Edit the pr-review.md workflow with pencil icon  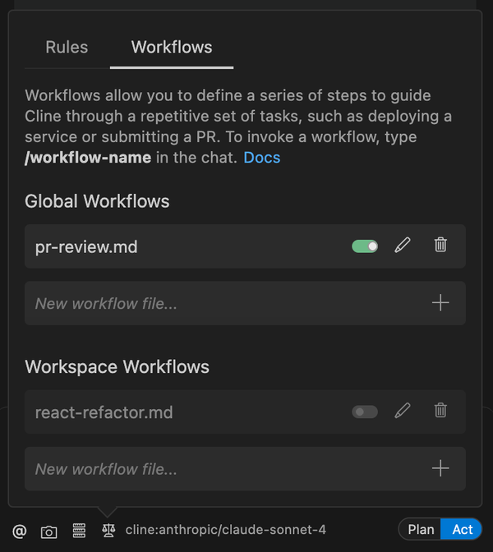[x=402, y=246]
